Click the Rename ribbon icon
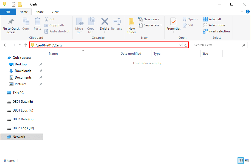251x164 pixels. [117, 21]
